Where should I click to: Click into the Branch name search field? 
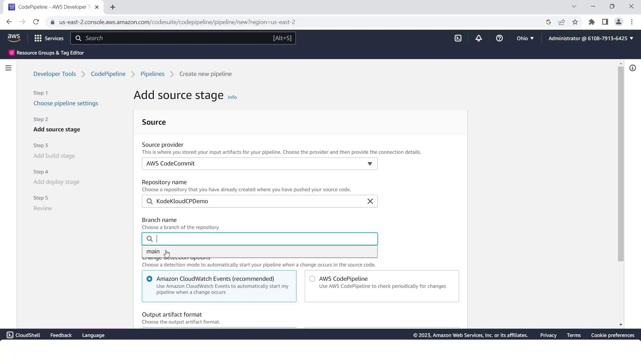click(x=264, y=239)
